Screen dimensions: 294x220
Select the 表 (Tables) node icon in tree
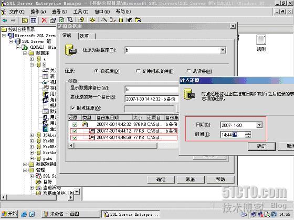[45, 76]
